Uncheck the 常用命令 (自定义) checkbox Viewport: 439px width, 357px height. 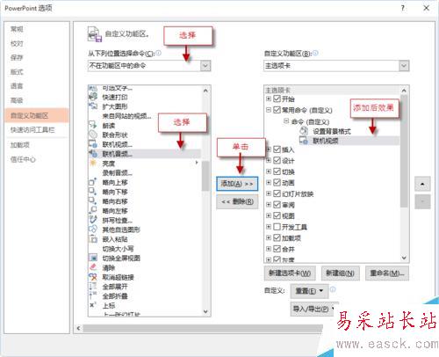(x=277, y=110)
